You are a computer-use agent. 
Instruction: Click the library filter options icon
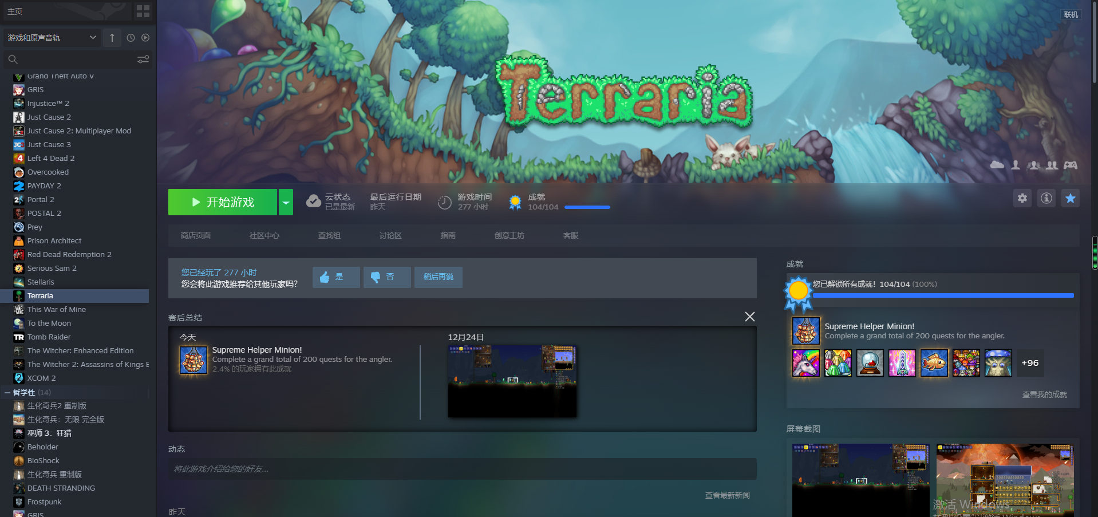click(x=143, y=59)
